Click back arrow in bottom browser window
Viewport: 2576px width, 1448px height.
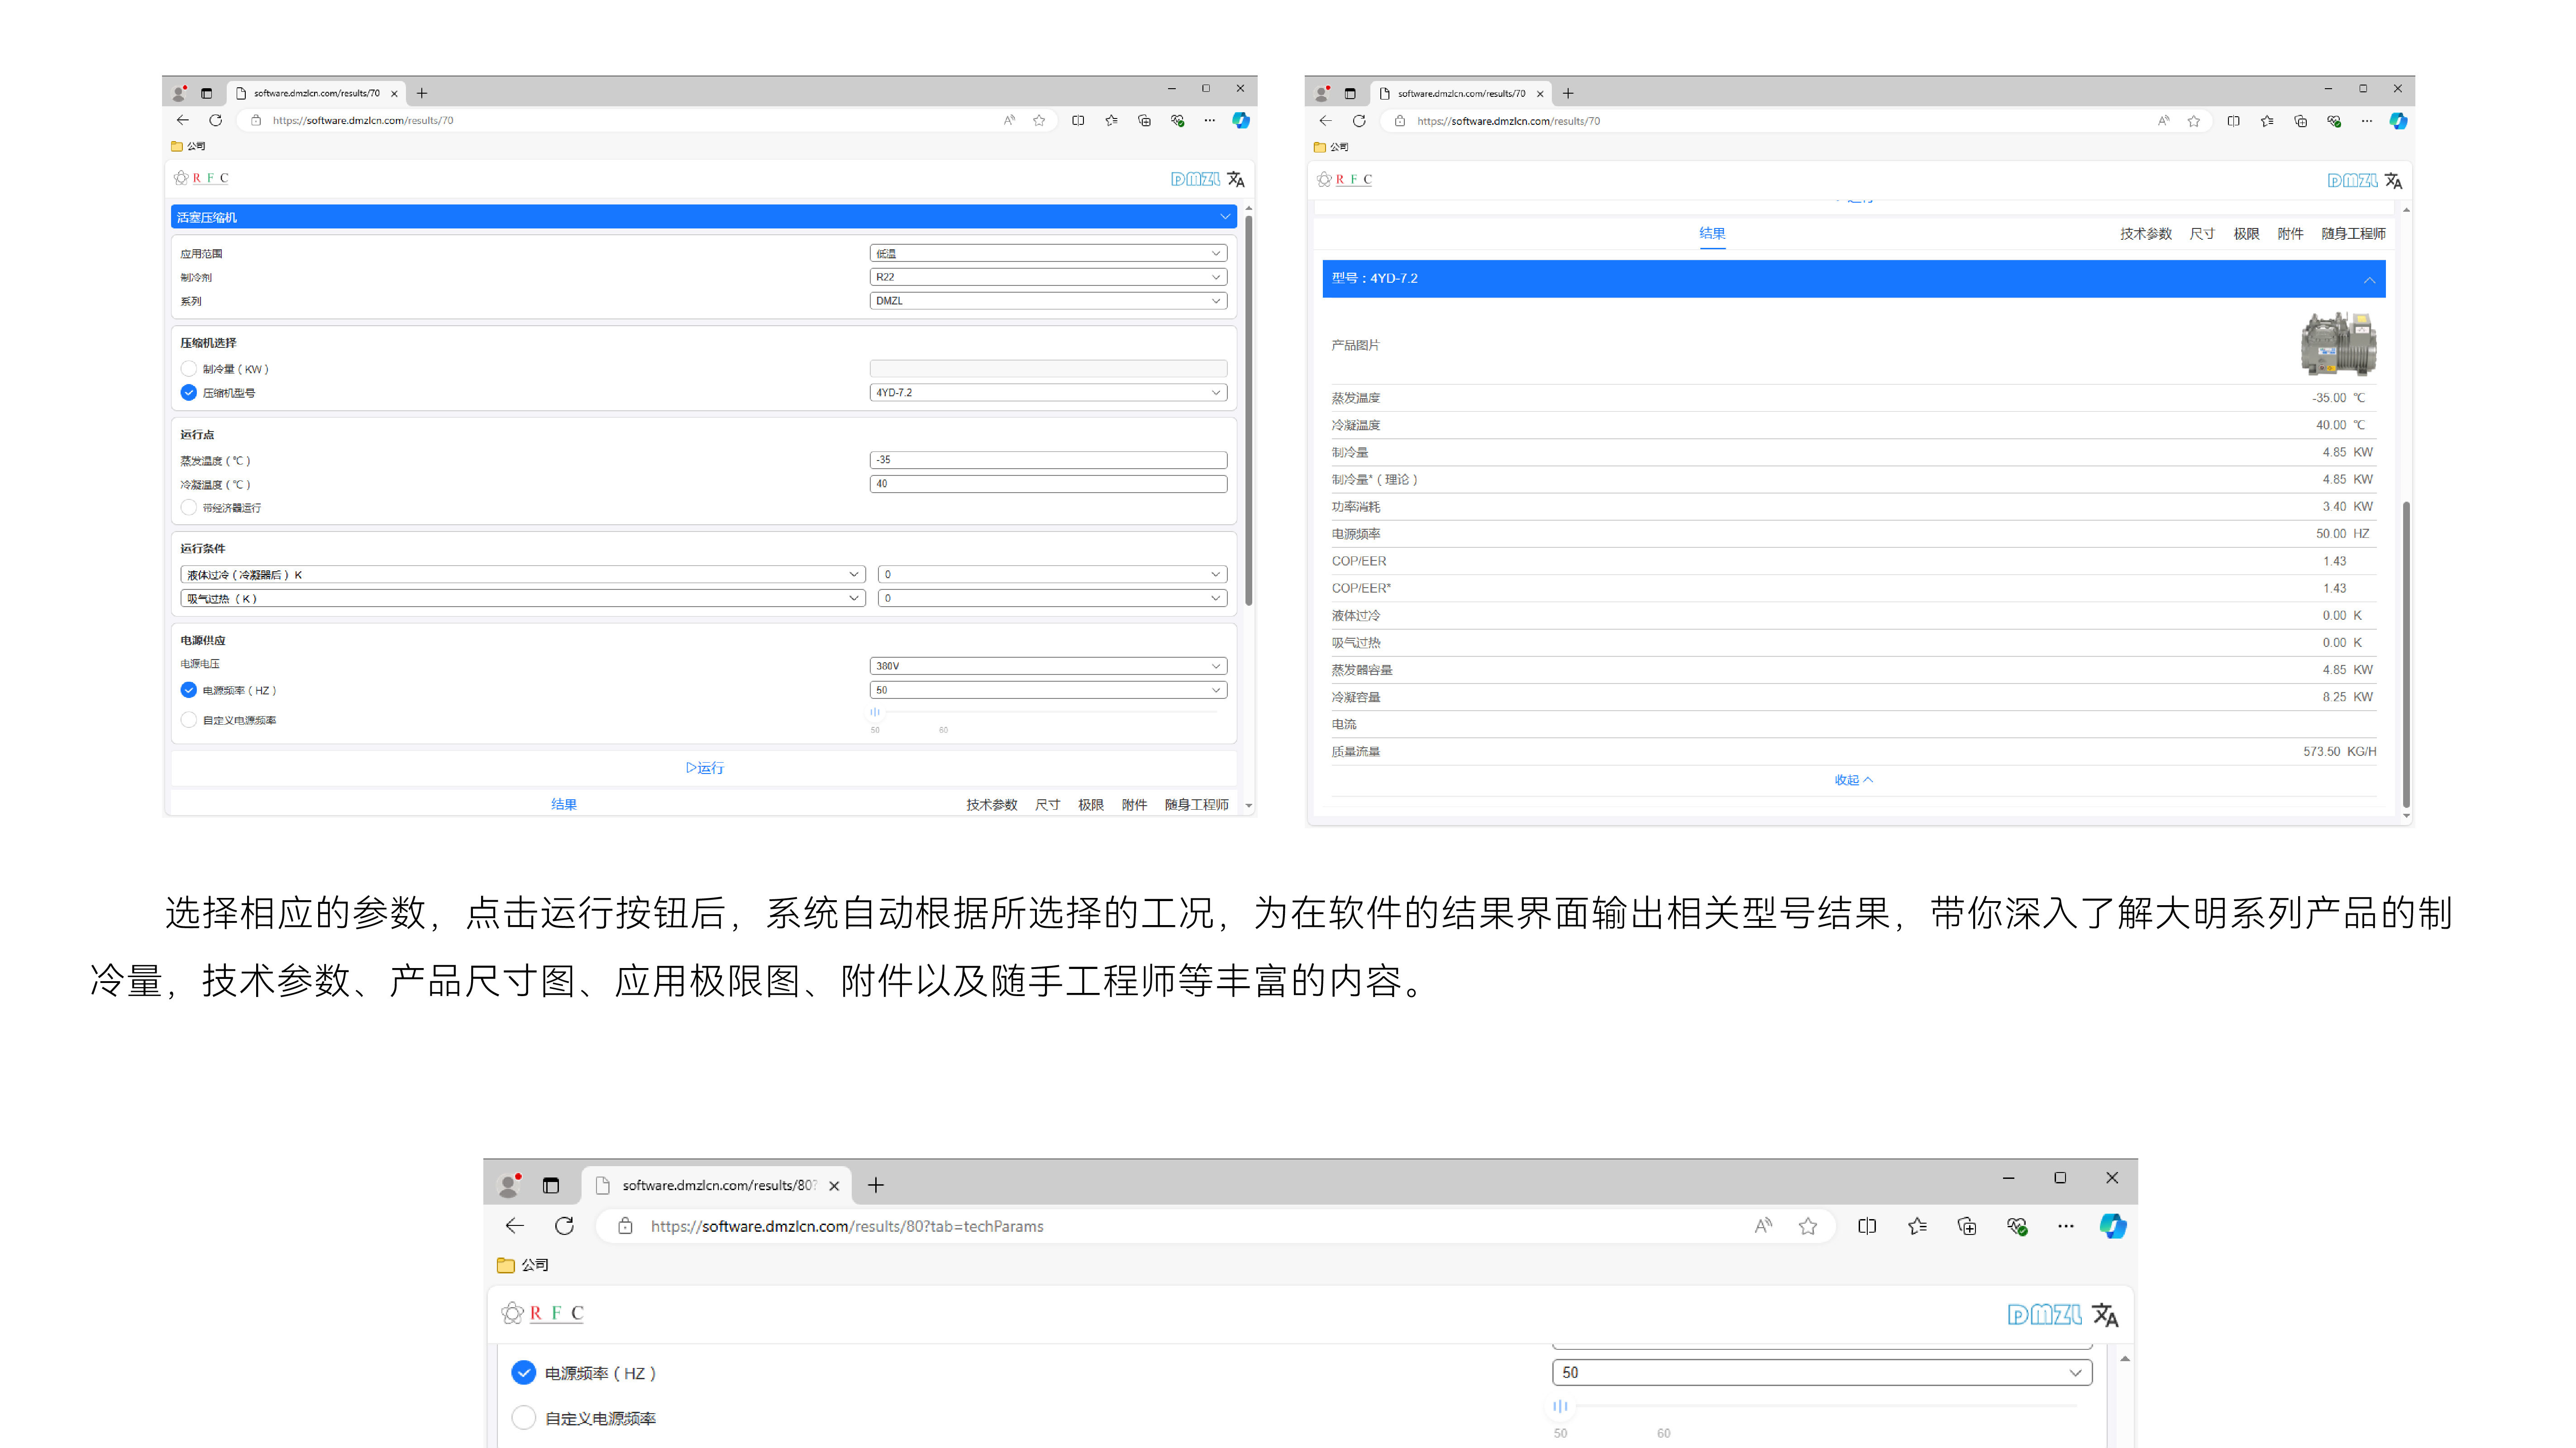[x=515, y=1226]
